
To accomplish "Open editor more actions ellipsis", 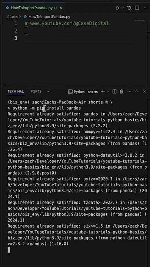I will (x=144, y=8).
